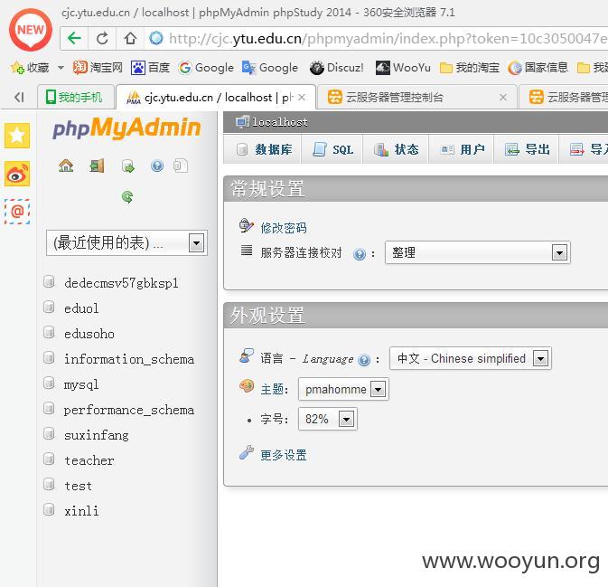Open the 字号 82% font size dropdown
Screen dimensions: 608x587
(x=328, y=419)
